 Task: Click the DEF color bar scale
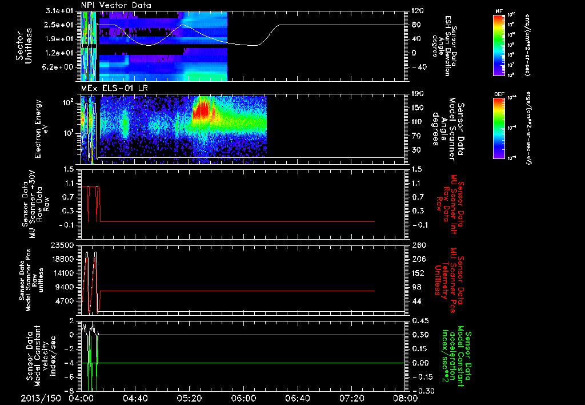(x=499, y=128)
